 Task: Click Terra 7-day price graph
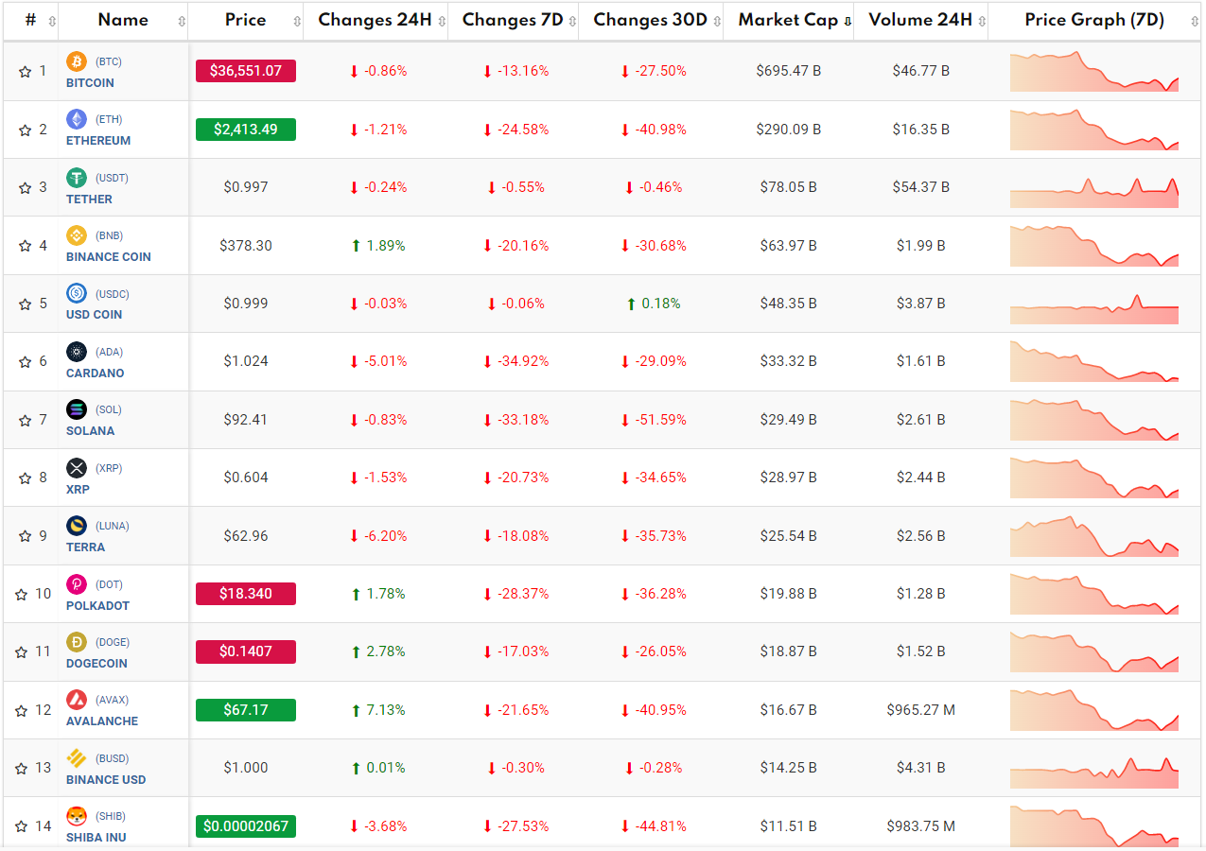coord(1094,536)
